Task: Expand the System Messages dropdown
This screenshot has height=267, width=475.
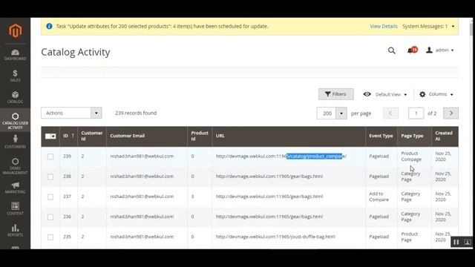Action: pos(428,27)
